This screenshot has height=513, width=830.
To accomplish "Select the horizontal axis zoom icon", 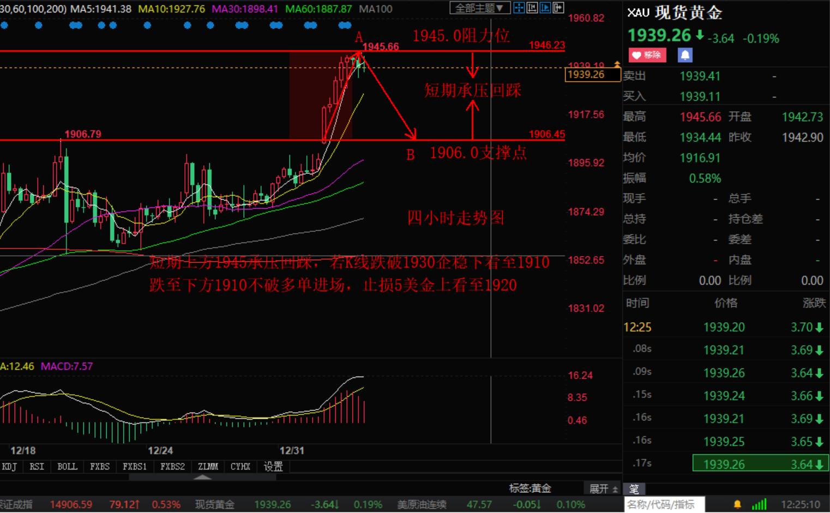I will tap(533, 8).
